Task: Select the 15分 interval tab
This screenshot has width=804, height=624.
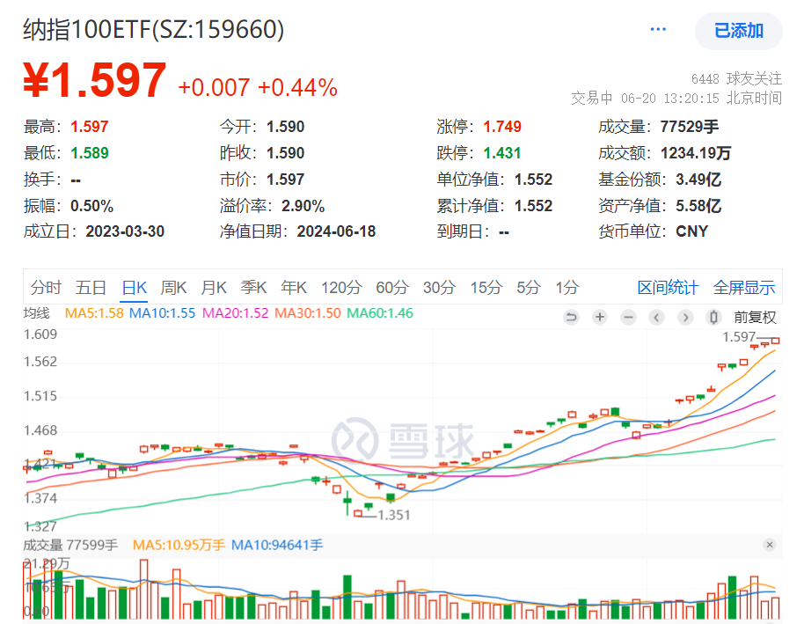Action: 485,287
